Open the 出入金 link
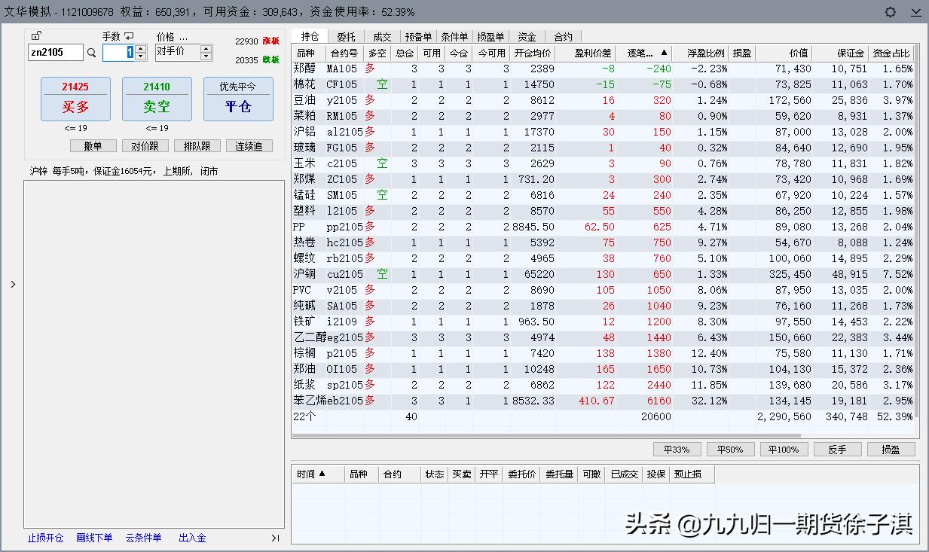 point(192,538)
